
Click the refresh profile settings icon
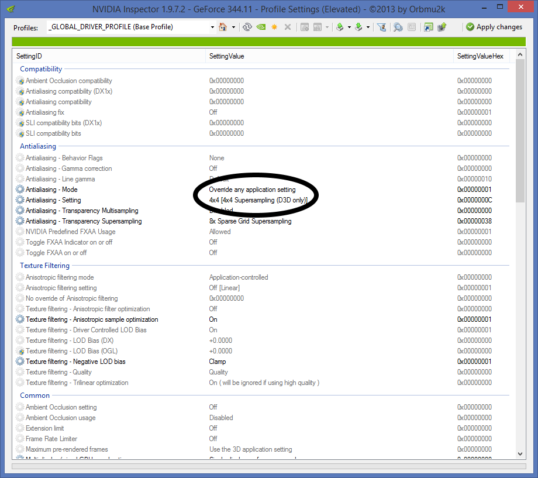(x=247, y=27)
